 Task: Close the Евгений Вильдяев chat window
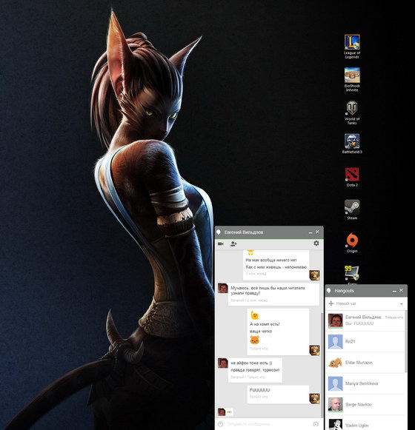317,232
